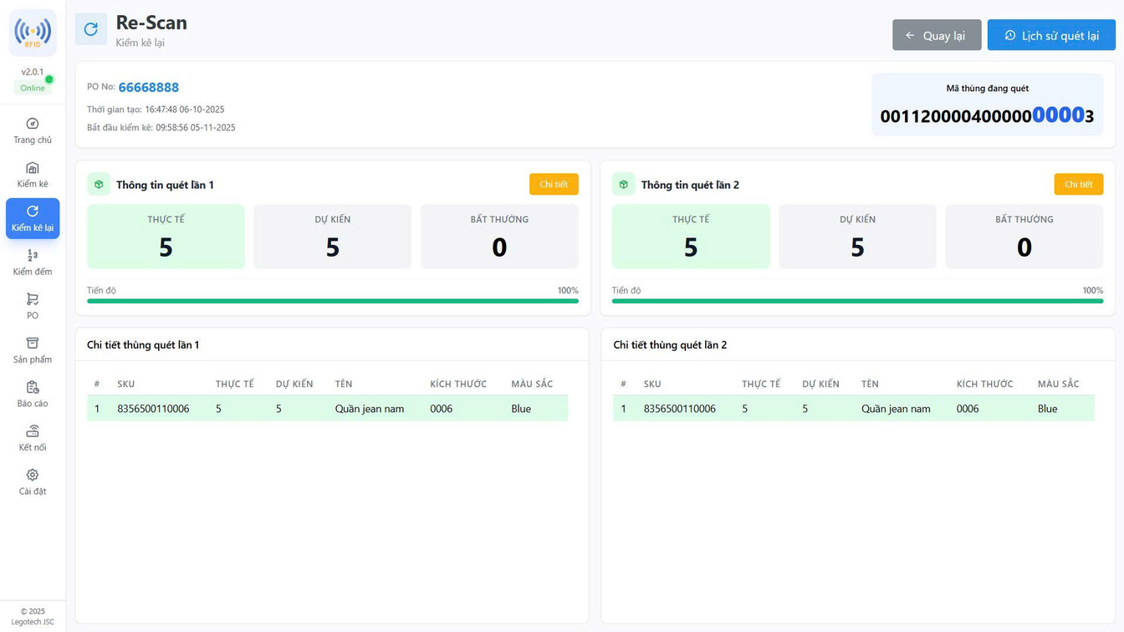
Task: Click PO number 66668888 link
Action: click(x=149, y=88)
